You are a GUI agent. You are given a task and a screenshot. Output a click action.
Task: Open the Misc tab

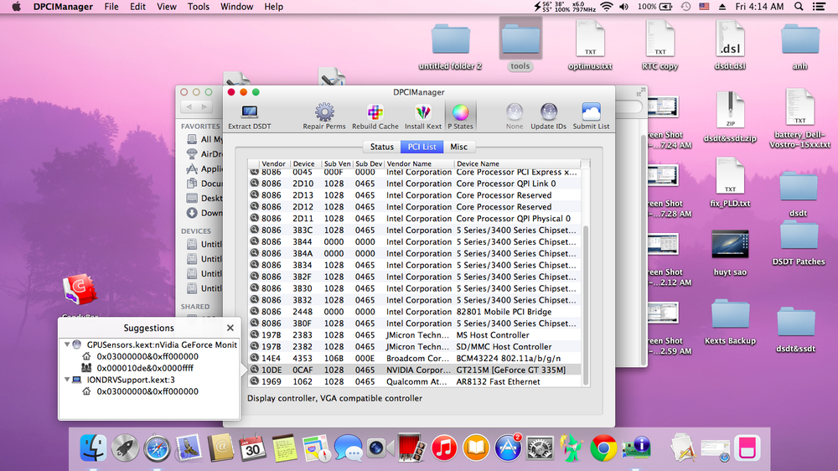coord(458,147)
